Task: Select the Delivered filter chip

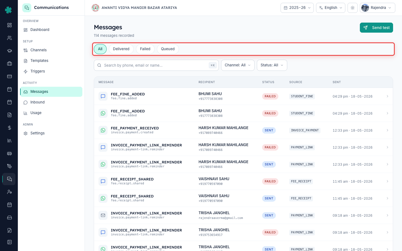Action: pos(121,49)
